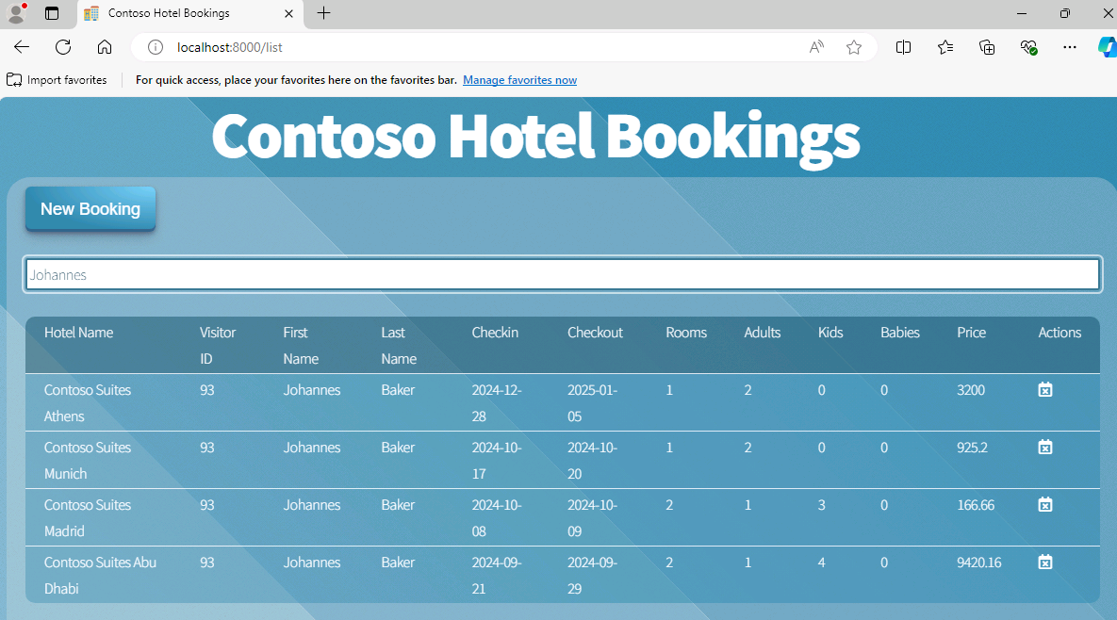Click the Manage favorites now link

point(520,80)
